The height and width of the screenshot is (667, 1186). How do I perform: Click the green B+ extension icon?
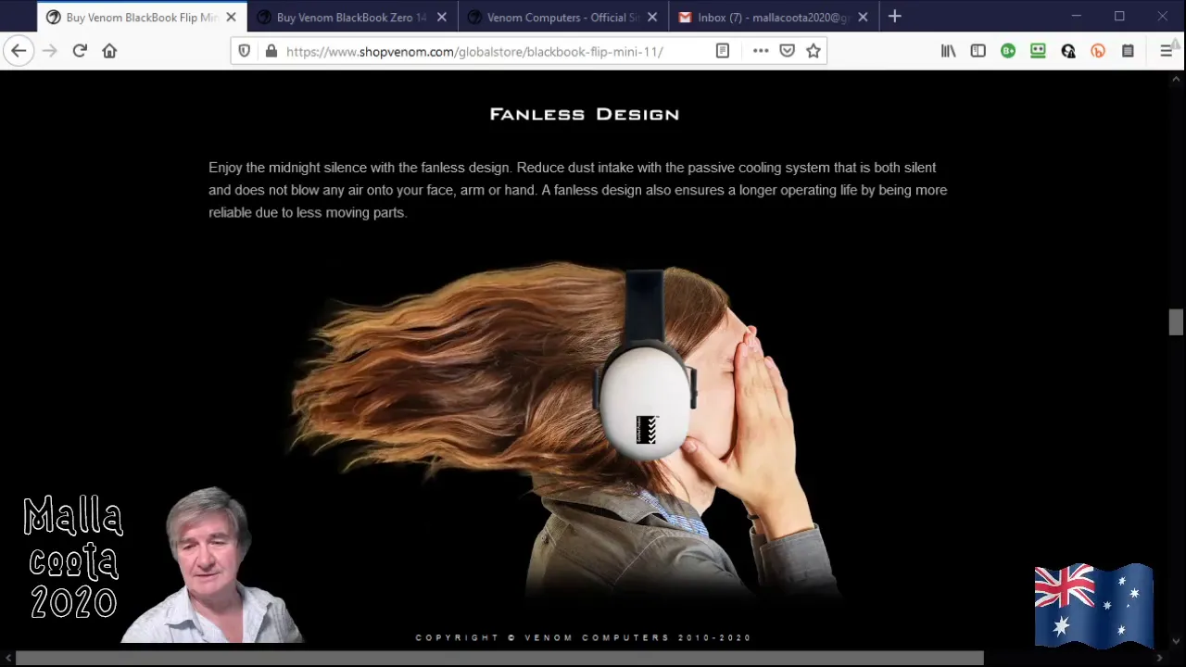point(1008,51)
